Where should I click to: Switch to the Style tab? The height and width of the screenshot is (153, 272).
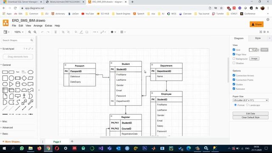(x=258, y=38)
